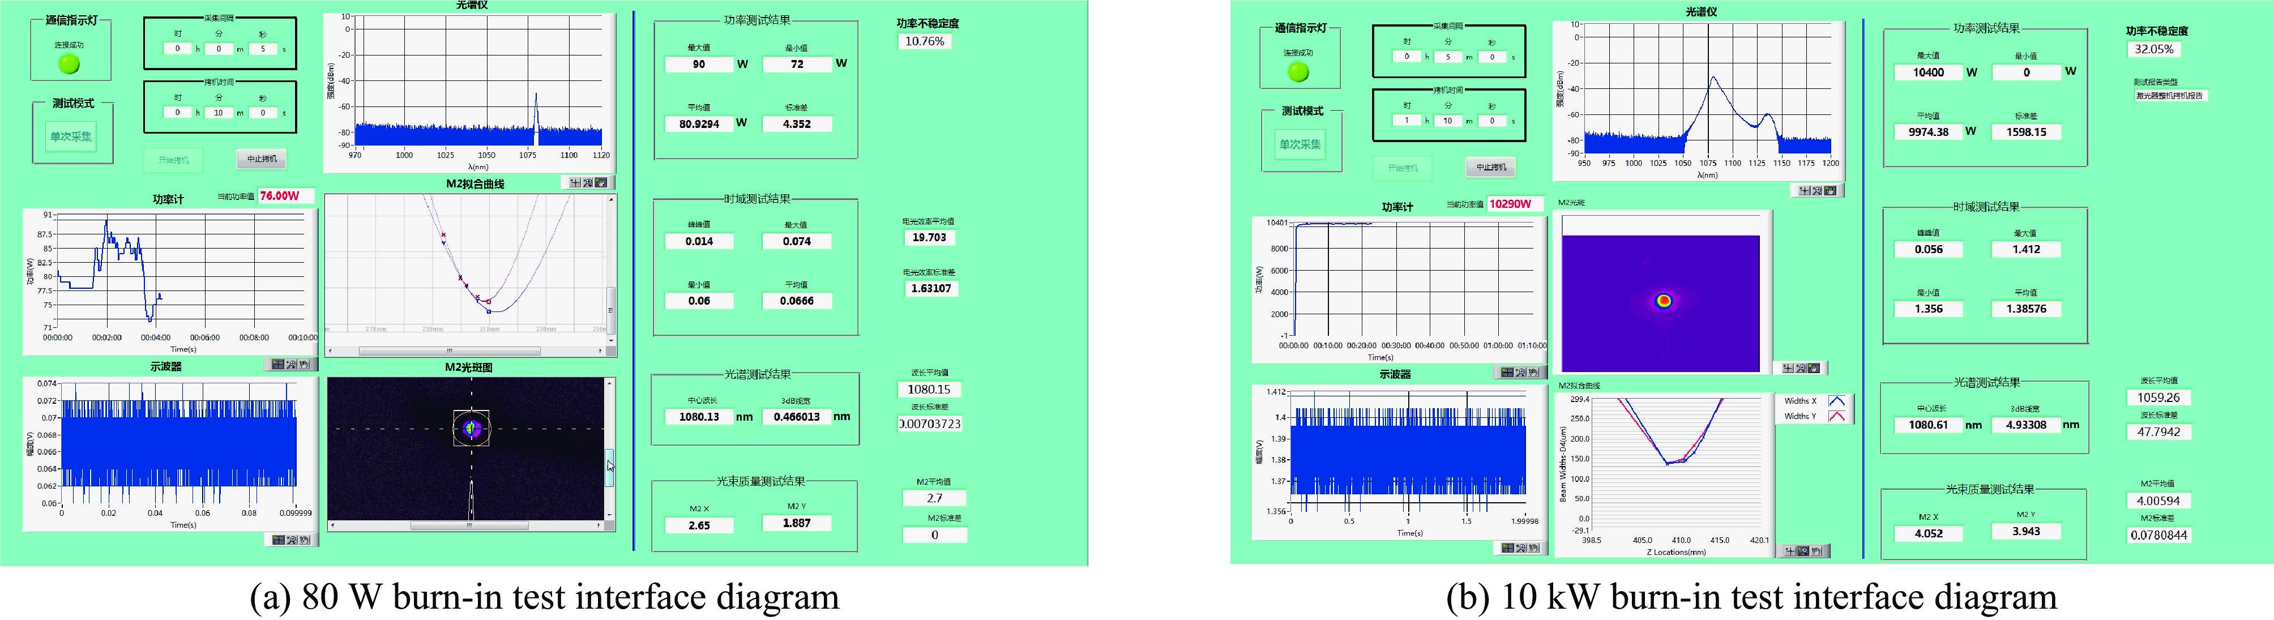Select pan hand tool in 80 W M2拟合曲线 palette
This screenshot has width=2274, height=620.
[601, 183]
